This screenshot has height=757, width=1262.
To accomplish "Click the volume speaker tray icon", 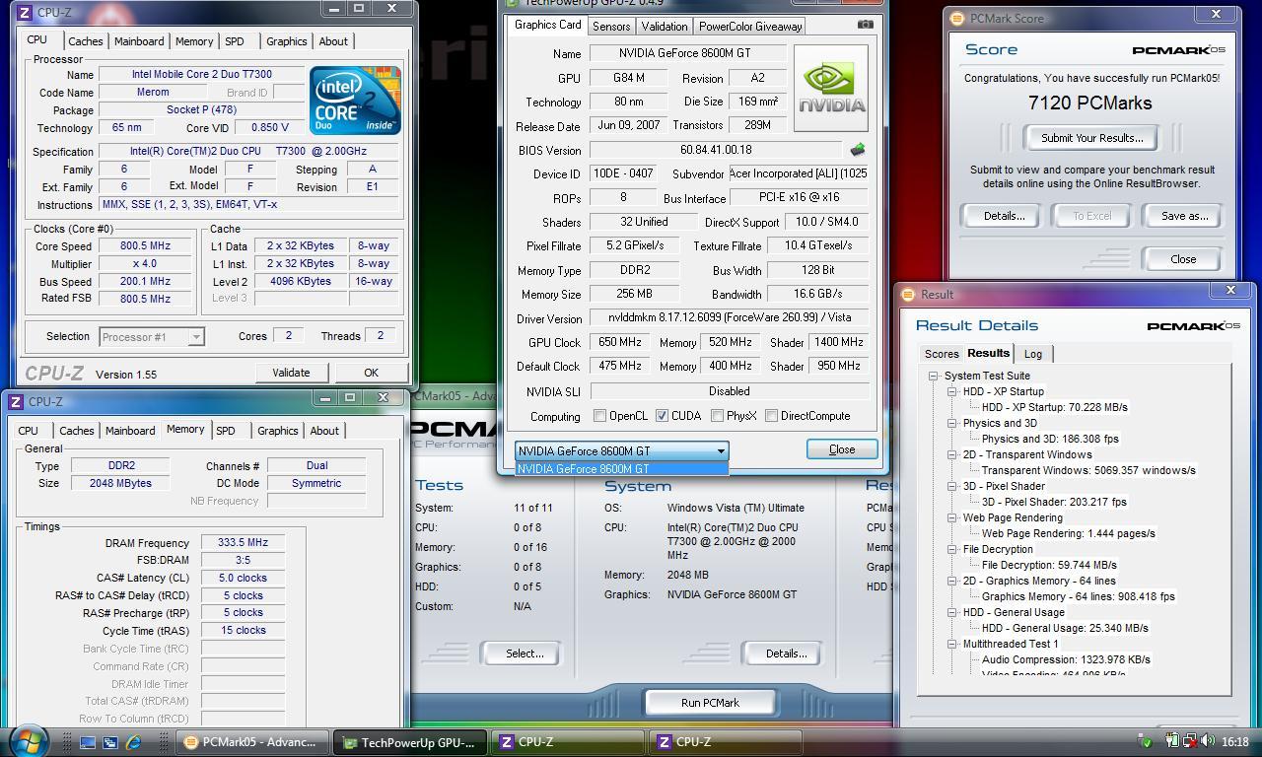I will (1208, 742).
